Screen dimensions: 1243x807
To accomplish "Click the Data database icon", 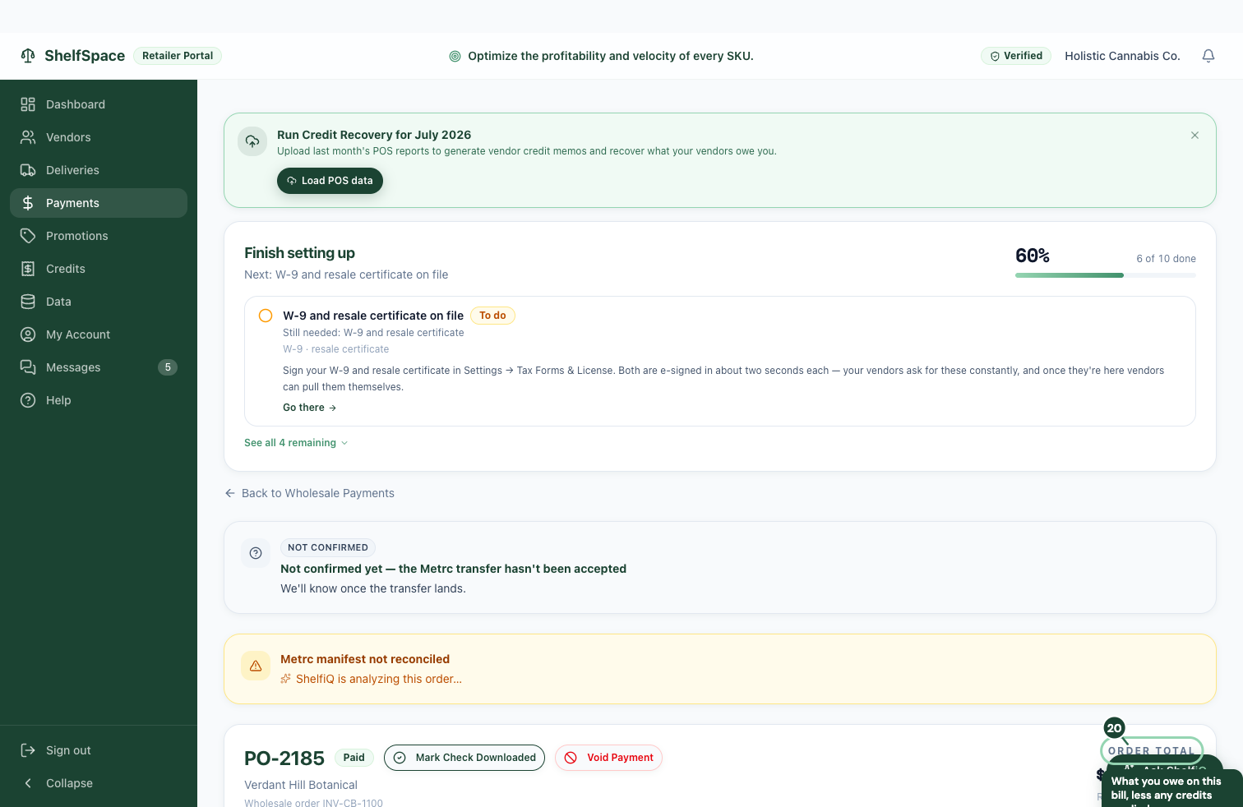I will (x=28, y=302).
